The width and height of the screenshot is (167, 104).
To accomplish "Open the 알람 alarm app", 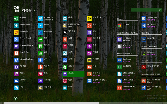I will (65, 81).
